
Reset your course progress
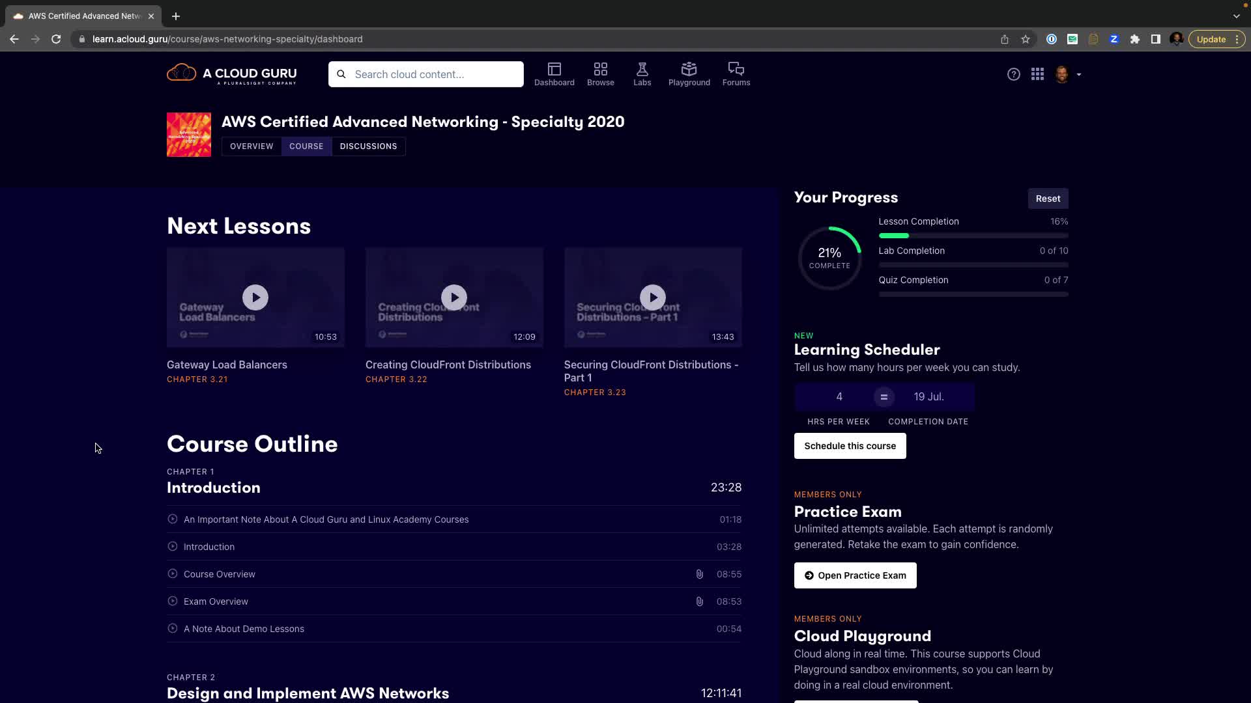[1048, 199]
